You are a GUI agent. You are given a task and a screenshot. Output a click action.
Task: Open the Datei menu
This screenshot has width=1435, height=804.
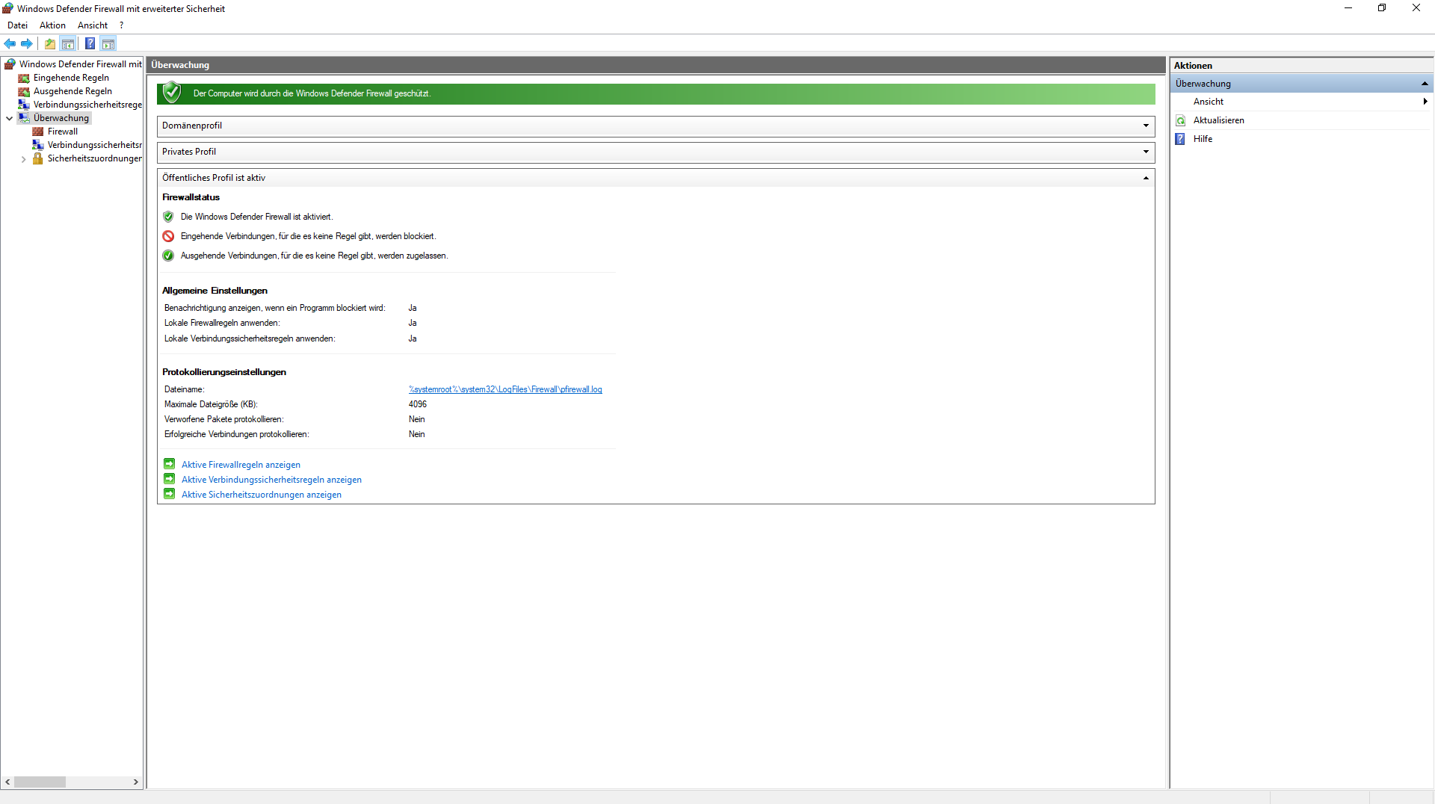click(x=17, y=25)
